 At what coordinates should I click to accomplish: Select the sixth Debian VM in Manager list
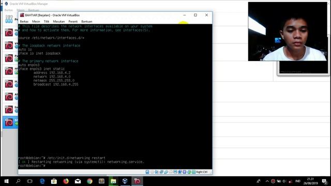(10, 97)
